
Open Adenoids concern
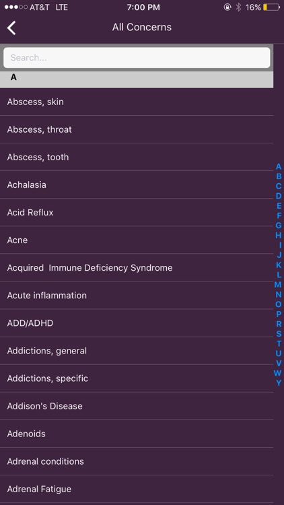137,434
